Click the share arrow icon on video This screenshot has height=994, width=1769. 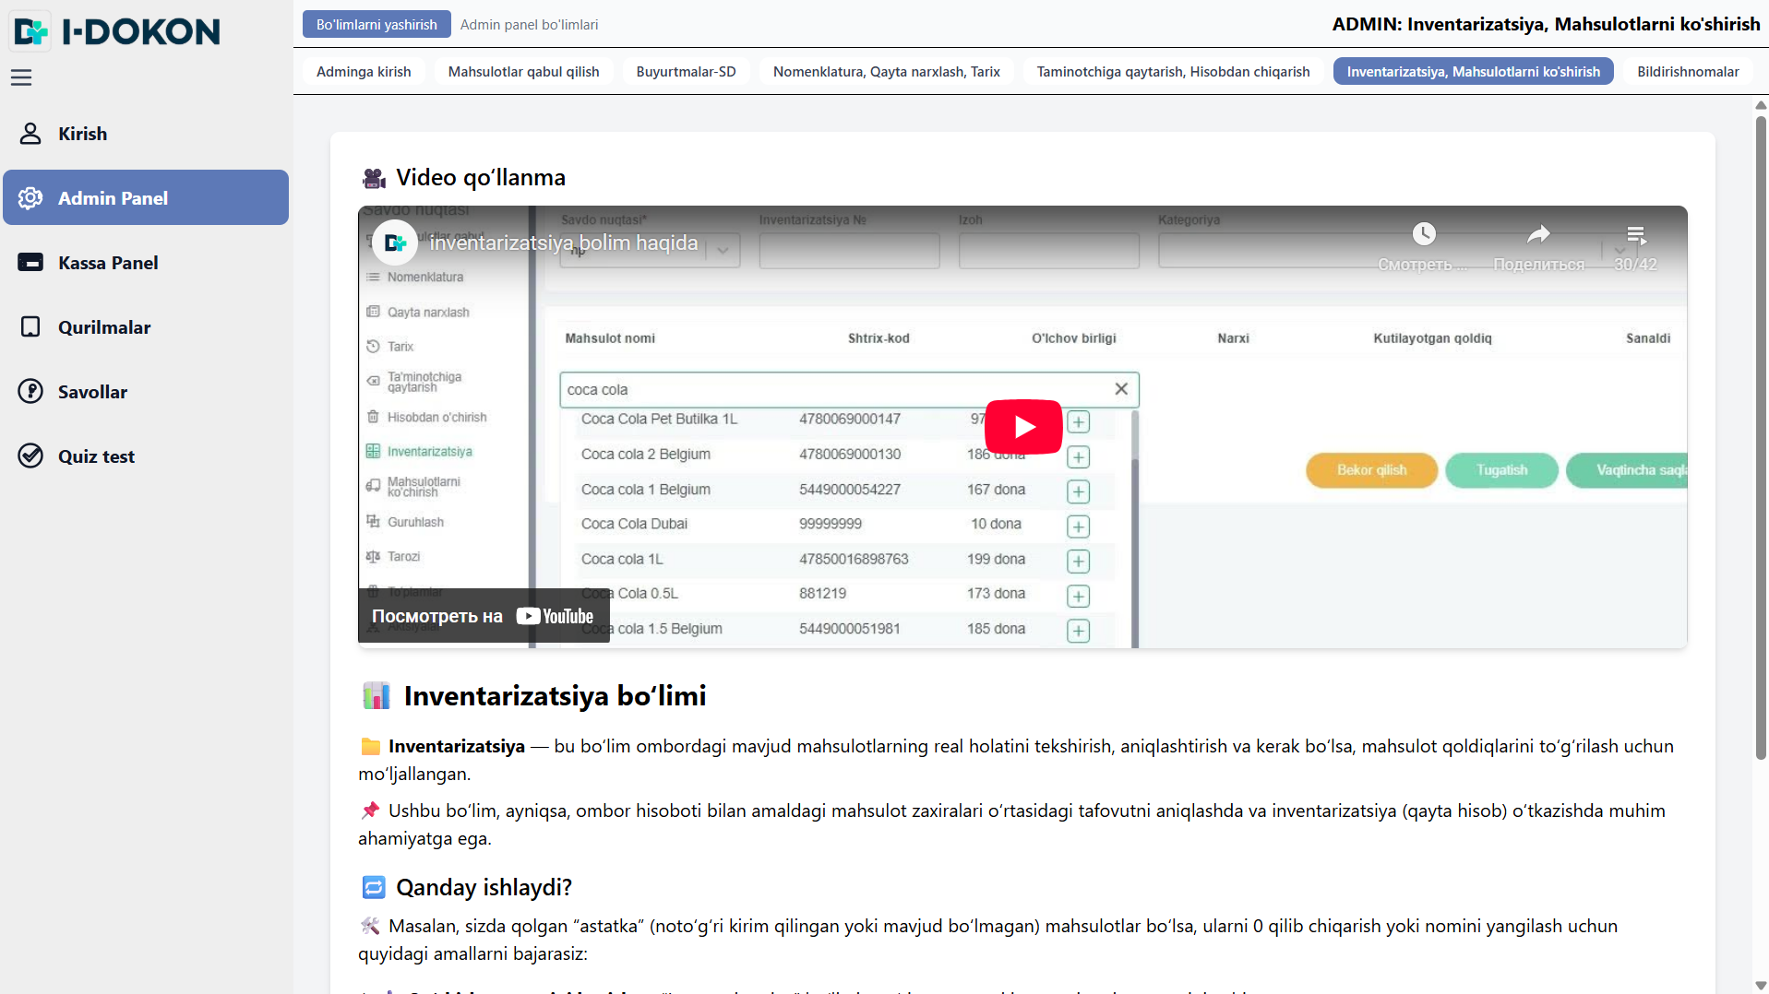1537,234
